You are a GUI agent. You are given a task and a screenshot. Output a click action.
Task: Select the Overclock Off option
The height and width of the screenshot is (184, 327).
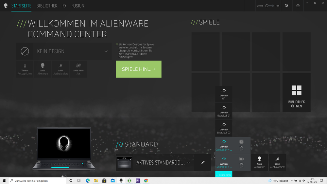click(224, 94)
